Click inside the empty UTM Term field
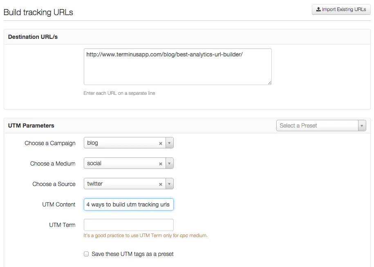374x267 pixels. pos(128,224)
